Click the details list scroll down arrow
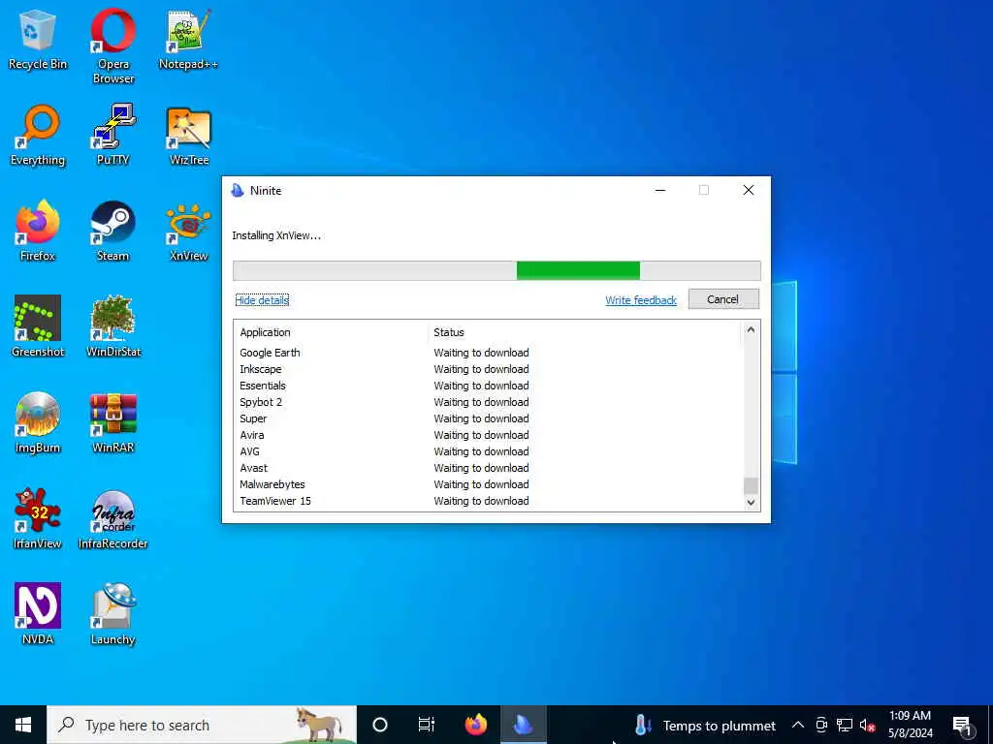 751,503
